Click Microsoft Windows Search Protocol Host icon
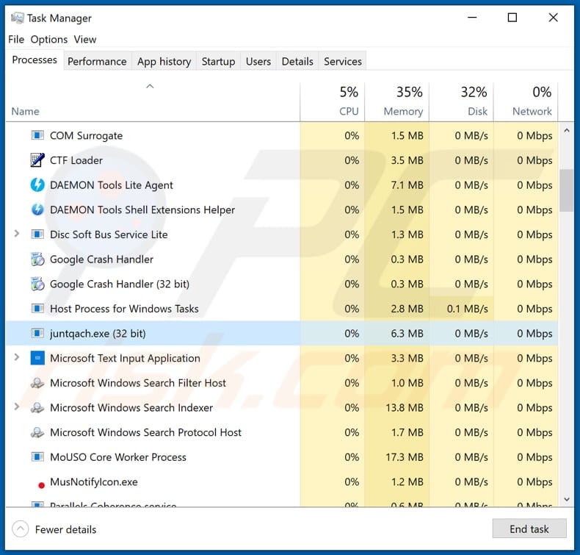 [37, 432]
